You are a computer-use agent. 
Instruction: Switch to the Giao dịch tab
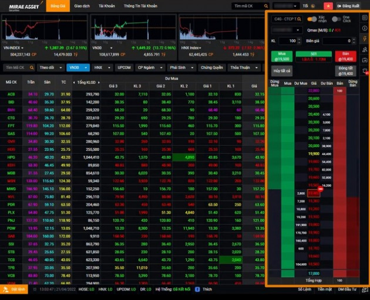pos(82,6)
